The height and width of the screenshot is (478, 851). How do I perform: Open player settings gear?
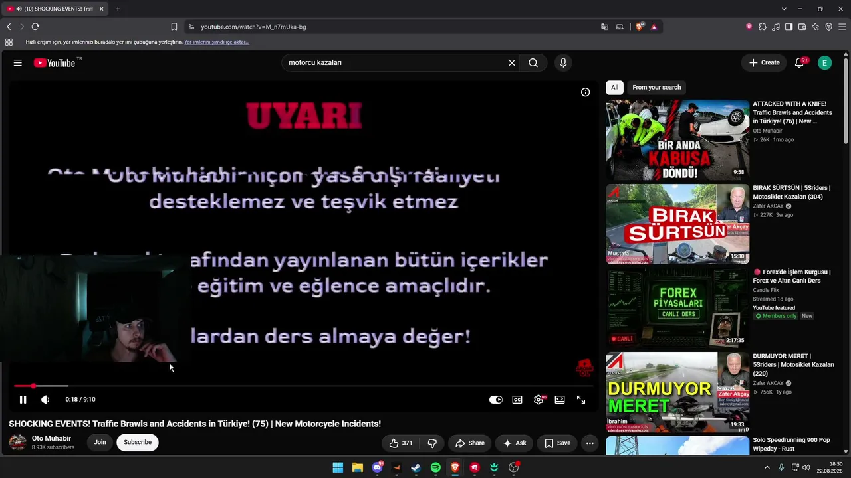(x=539, y=400)
